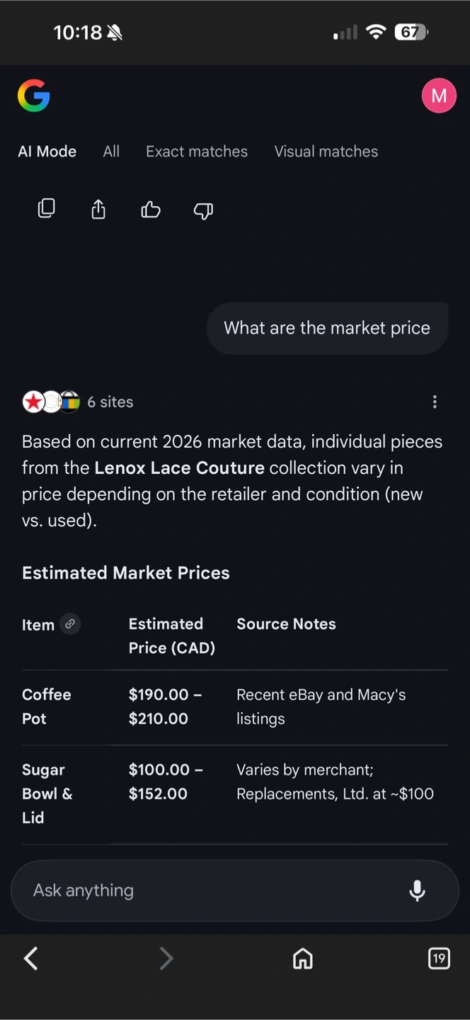Viewport: 470px width, 1020px height.
Task: Tap the Google logo
Action: click(34, 96)
